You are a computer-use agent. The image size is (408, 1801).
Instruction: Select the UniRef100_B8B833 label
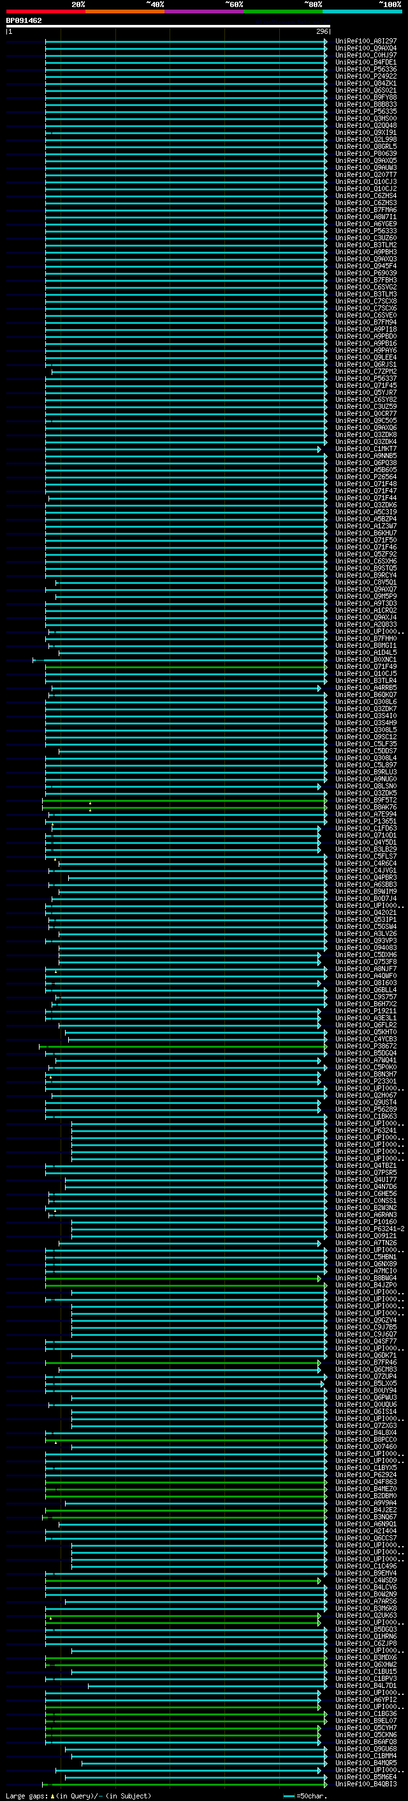(x=365, y=104)
